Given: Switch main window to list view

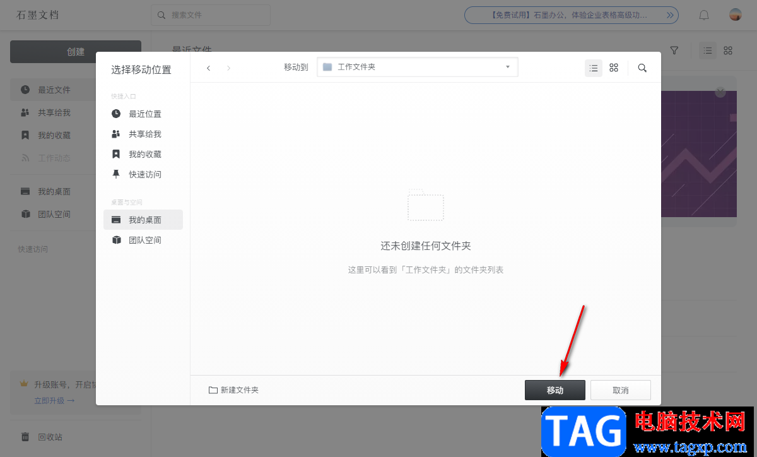Looking at the screenshot, I should pos(708,50).
